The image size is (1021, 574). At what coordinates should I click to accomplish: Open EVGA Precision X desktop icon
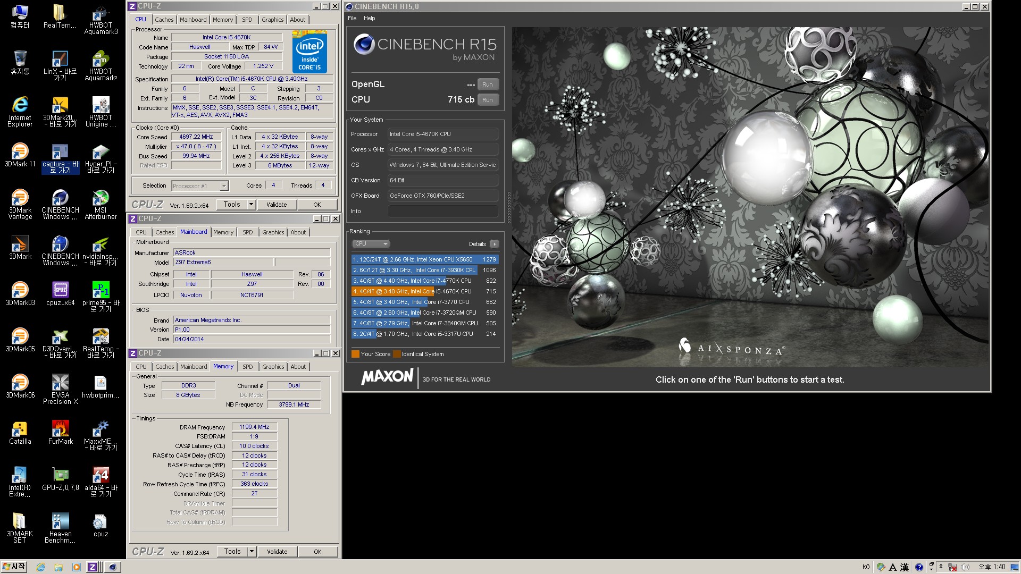point(60,390)
